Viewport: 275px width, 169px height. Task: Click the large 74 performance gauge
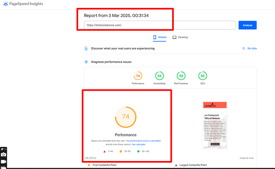pyautogui.click(x=126, y=117)
